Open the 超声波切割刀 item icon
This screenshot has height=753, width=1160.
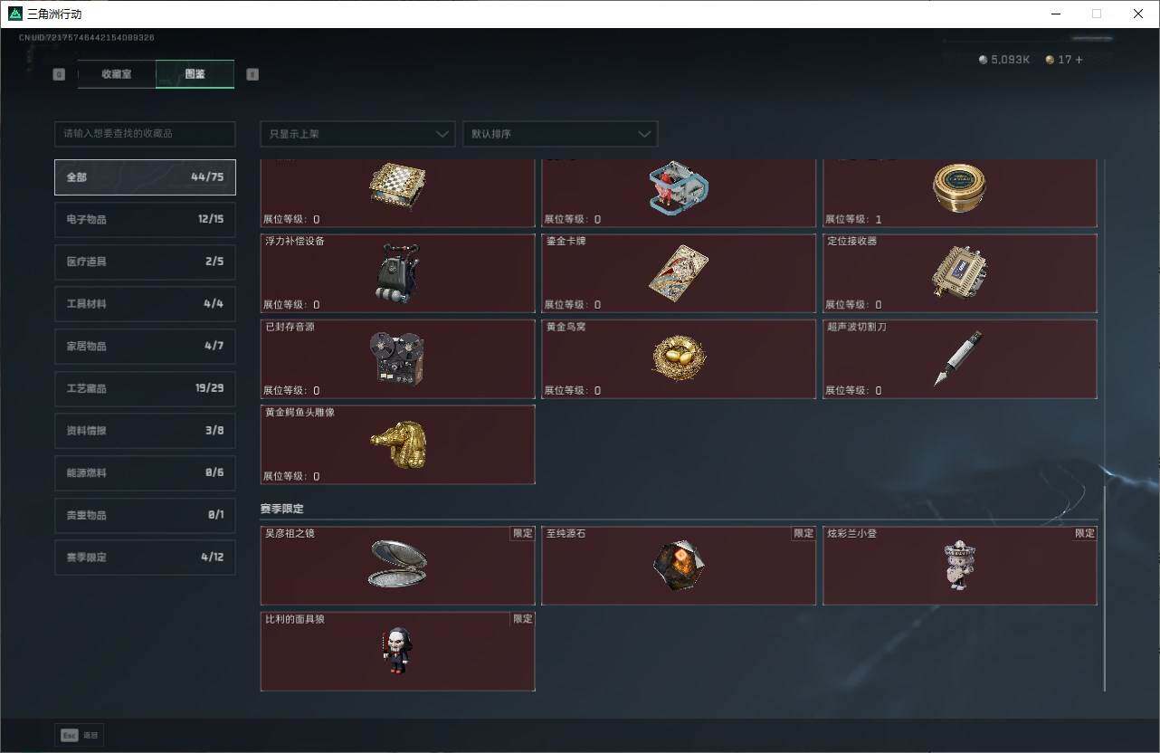pyautogui.click(x=958, y=358)
